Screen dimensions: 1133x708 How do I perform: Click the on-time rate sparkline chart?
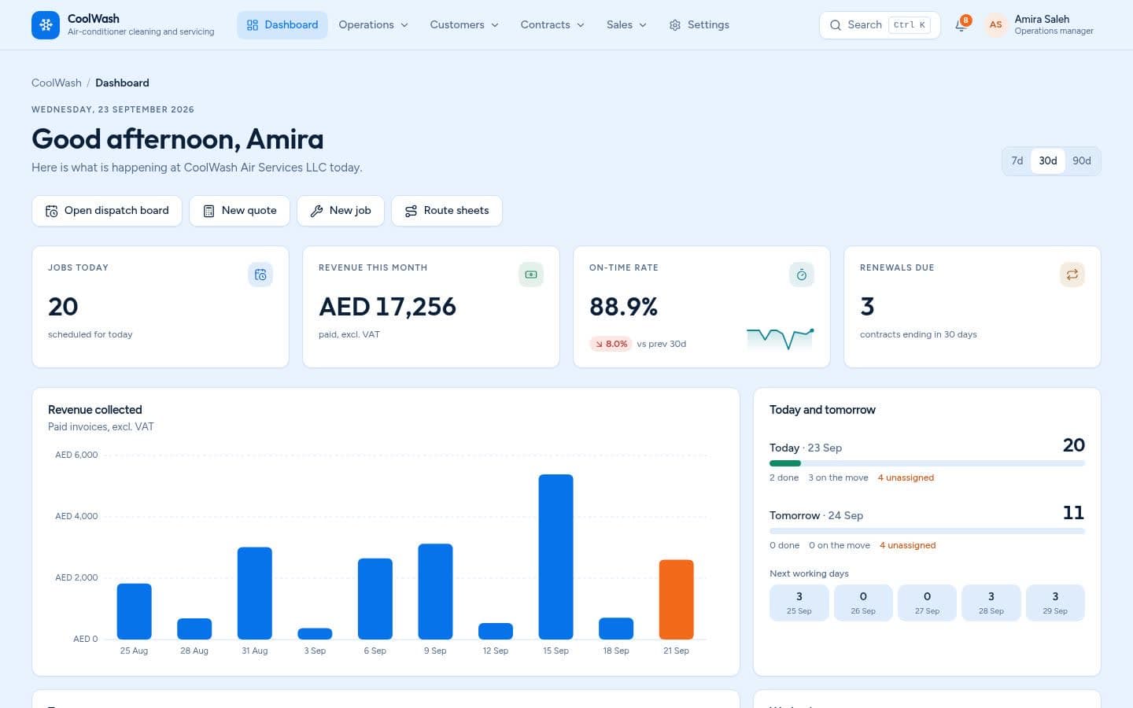point(780,339)
